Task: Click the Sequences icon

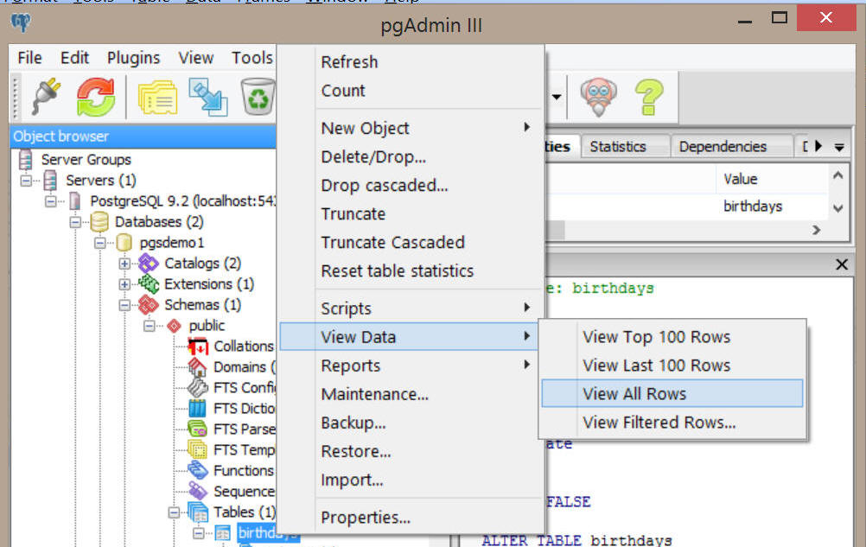Action: coord(198,491)
